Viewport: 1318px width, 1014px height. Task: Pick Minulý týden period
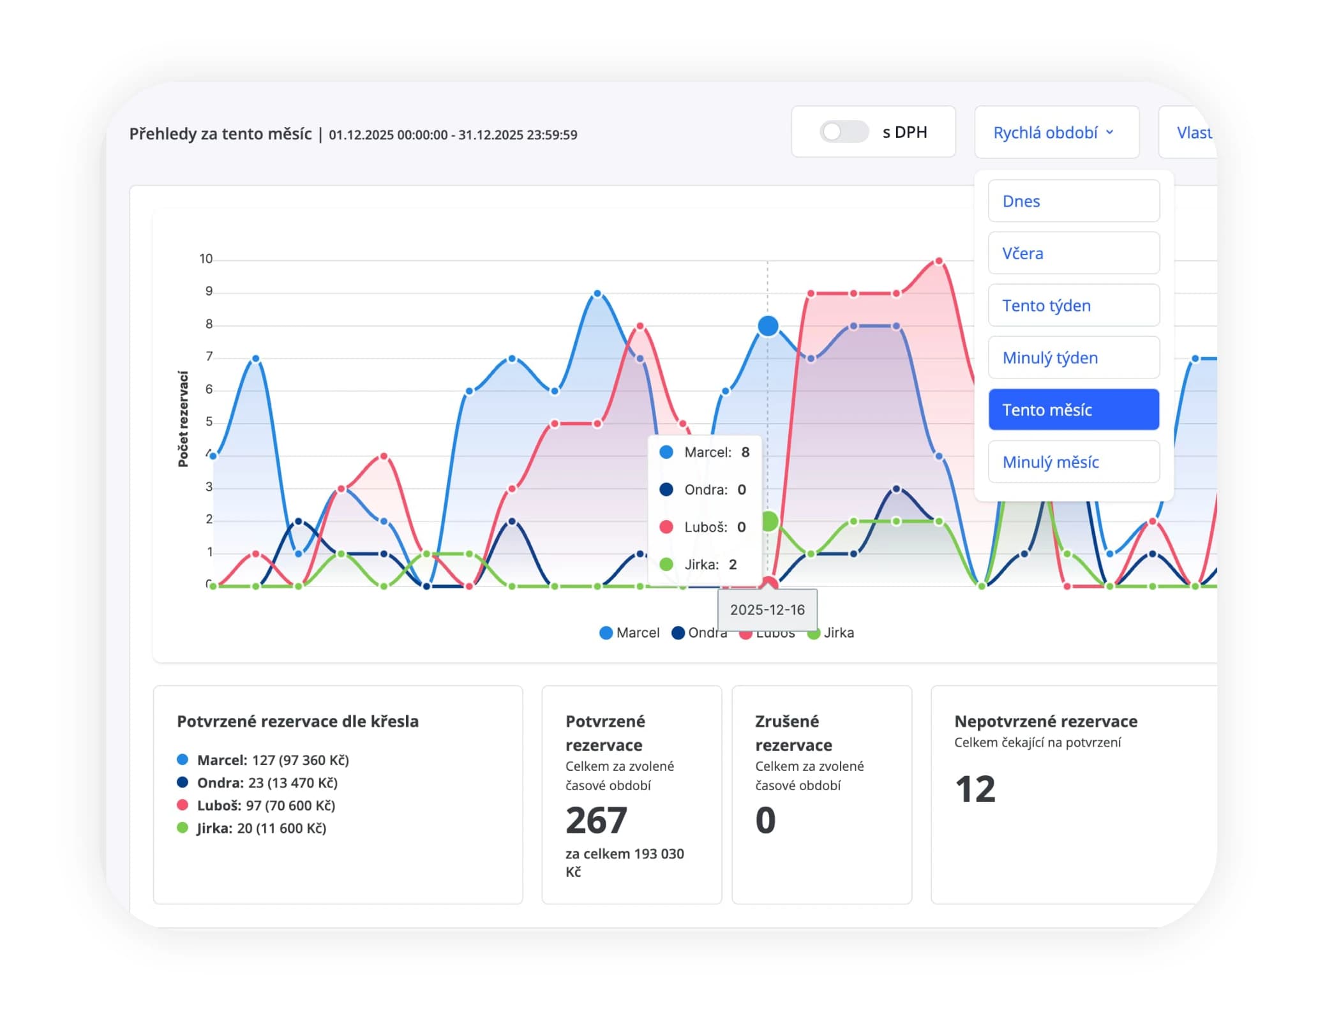(1074, 358)
